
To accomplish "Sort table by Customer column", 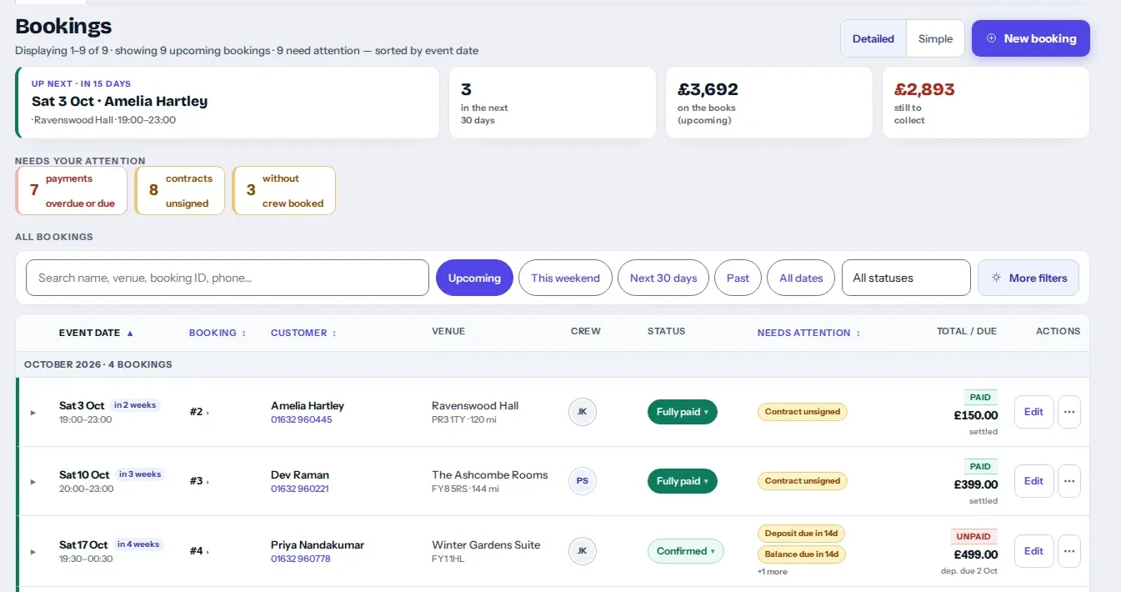I will point(303,333).
